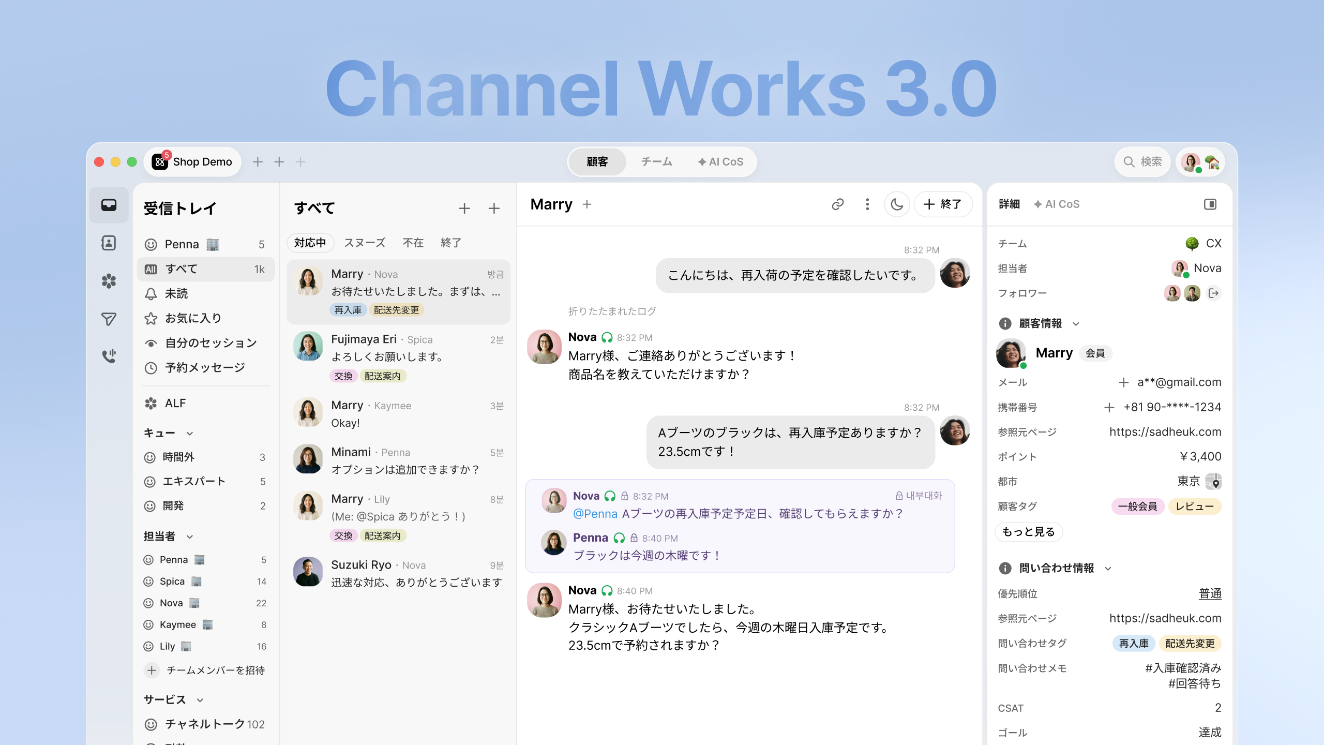Collapse the サービス section chevron
Viewport: 1324px width, 745px height.
(x=200, y=701)
